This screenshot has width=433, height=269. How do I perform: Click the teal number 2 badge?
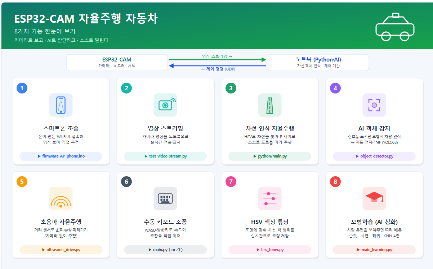tap(126, 88)
